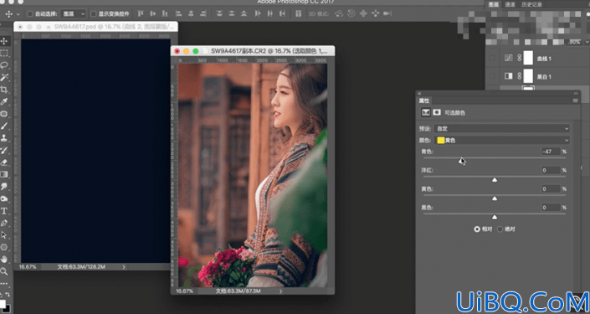Image resolution: width=590 pixels, height=314 pixels.
Task: Select the 黑白 1 layer mask thumbnail
Action: [x=528, y=76]
